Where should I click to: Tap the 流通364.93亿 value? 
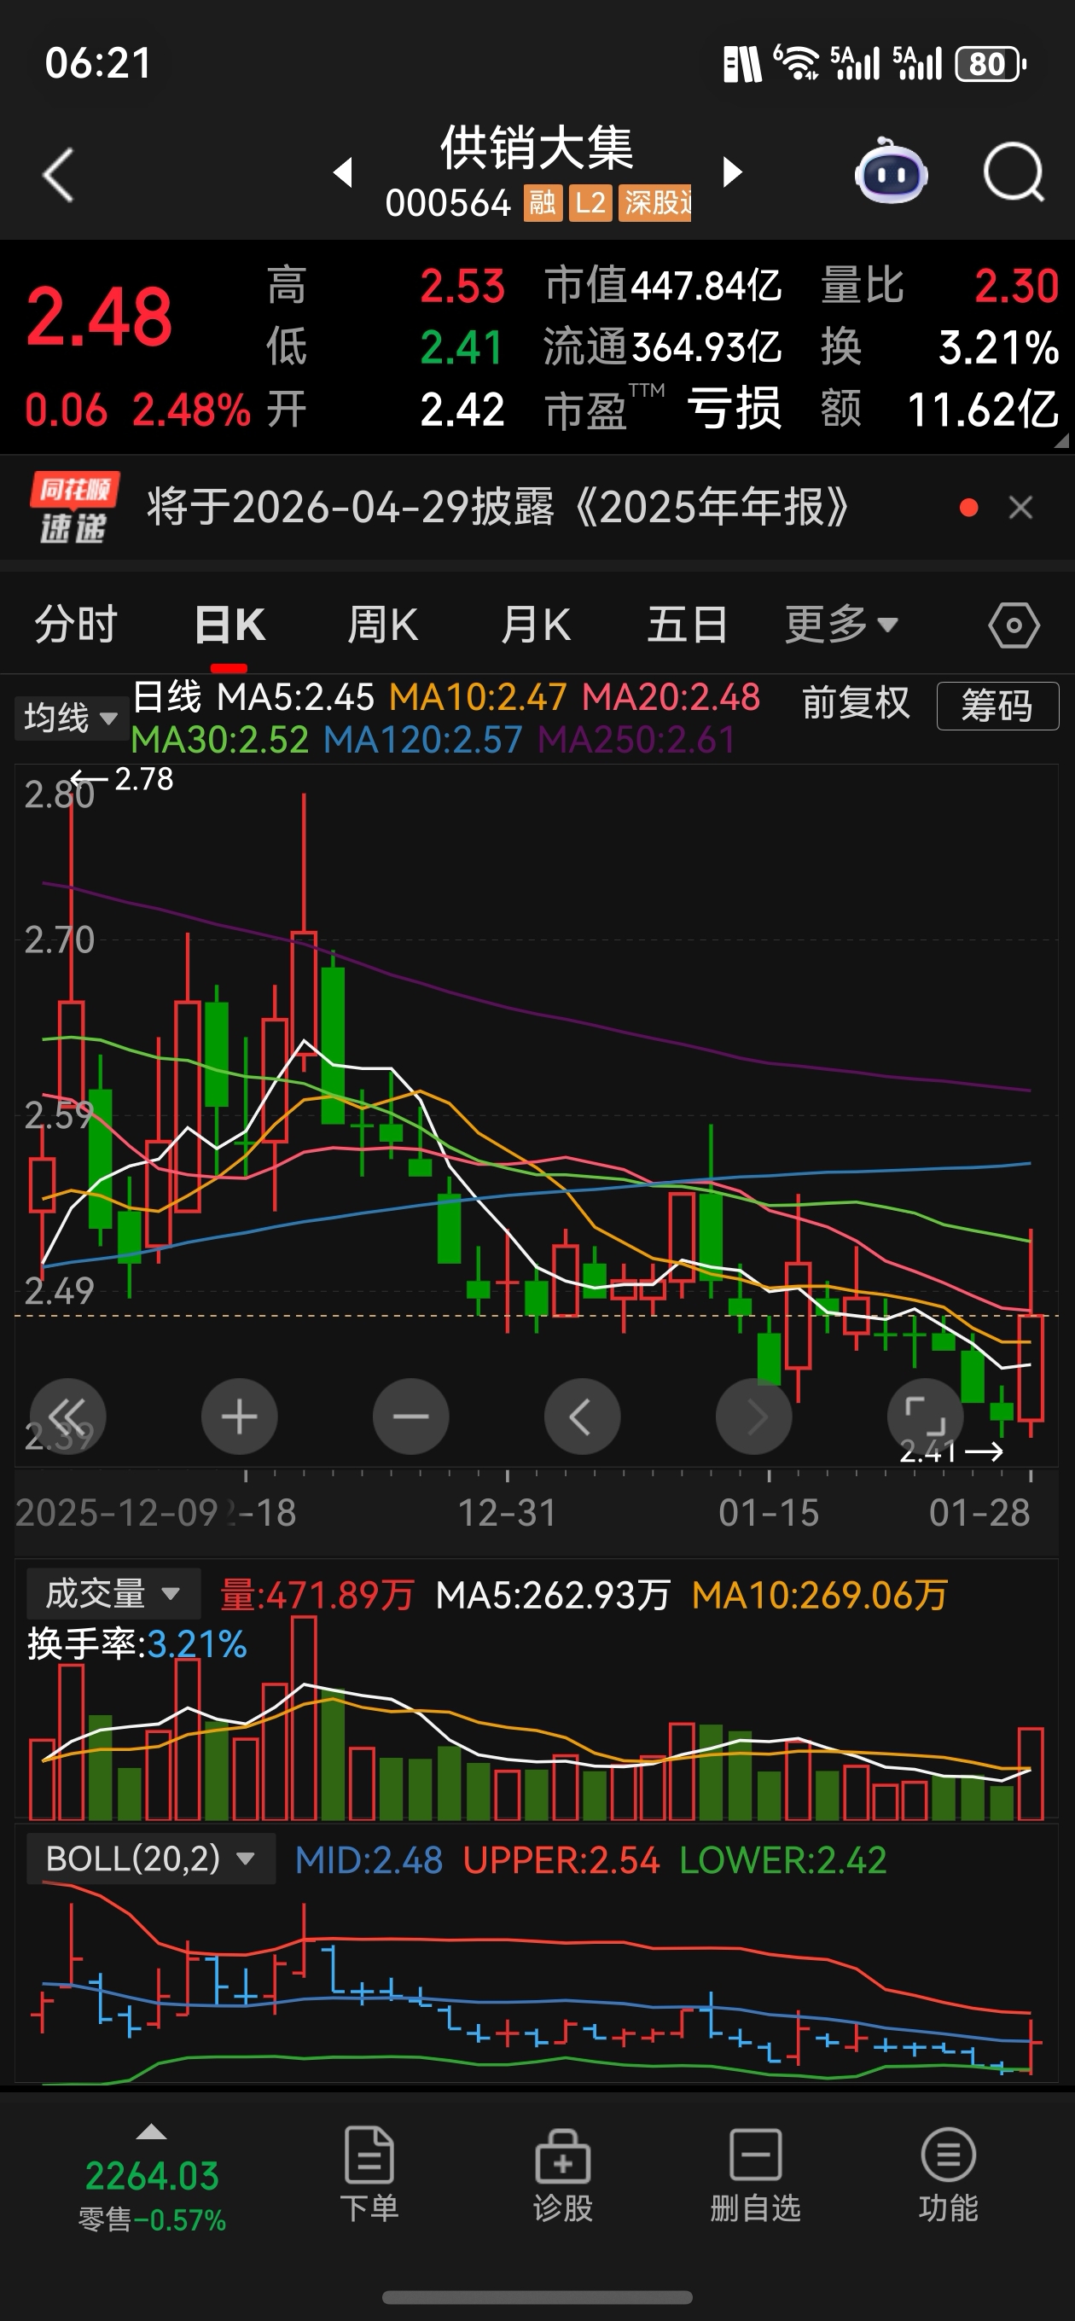pos(663,348)
